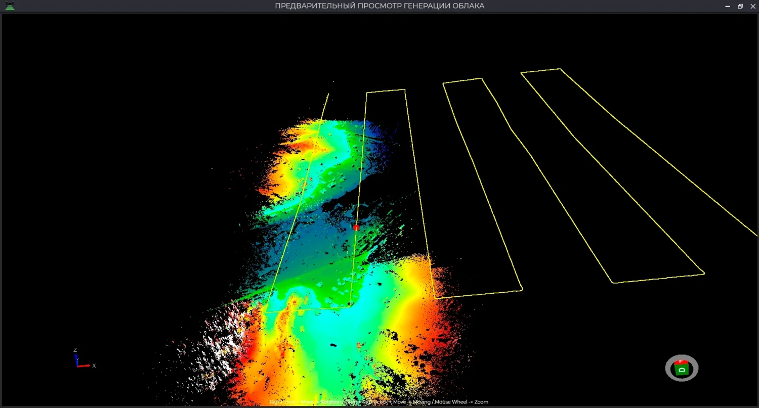Click the red top face of the view cube
Image resolution: width=759 pixels, height=408 pixels.
(681, 362)
